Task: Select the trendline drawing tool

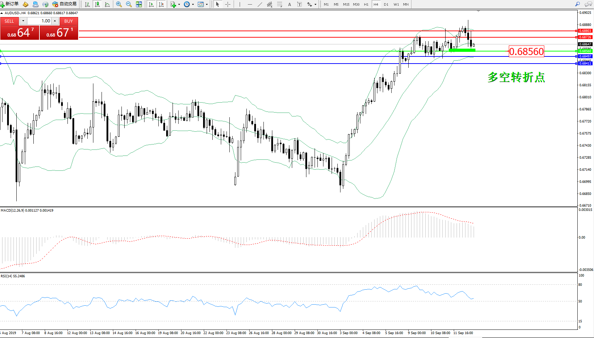Action: [260, 4]
